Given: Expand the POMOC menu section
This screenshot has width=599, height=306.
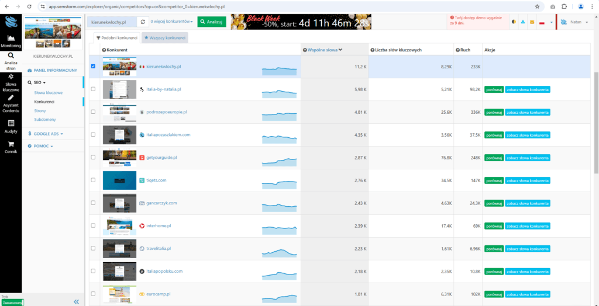Looking at the screenshot, I should [x=40, y=146].
